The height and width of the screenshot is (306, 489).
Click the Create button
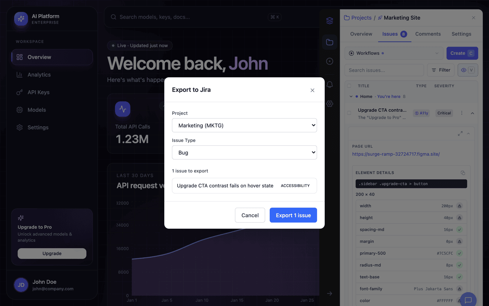pos(462,53)
